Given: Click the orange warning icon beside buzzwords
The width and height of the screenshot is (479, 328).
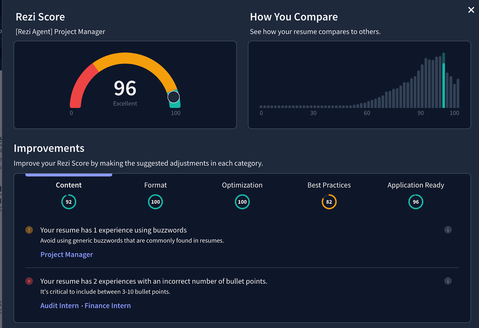Looking at the screenshot, I should [x=29, y=230].
